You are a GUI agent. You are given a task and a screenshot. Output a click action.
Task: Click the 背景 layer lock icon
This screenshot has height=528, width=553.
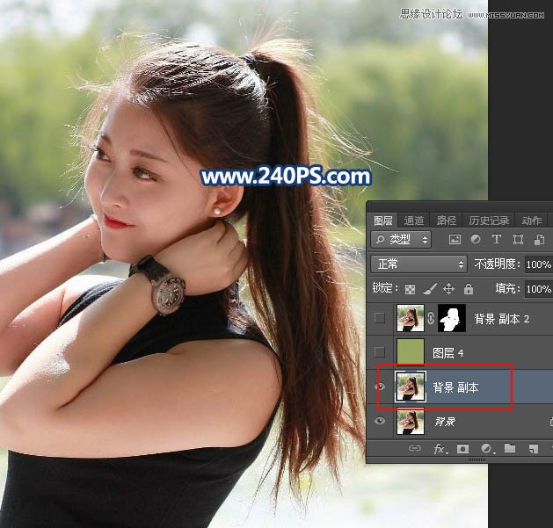click(x=551, y=421)
